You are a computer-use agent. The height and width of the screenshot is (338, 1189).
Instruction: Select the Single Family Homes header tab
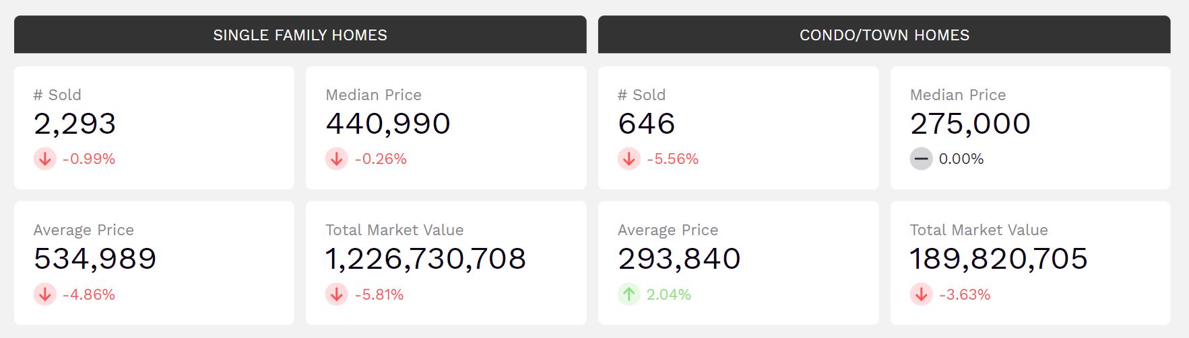[x=300, y=35]
